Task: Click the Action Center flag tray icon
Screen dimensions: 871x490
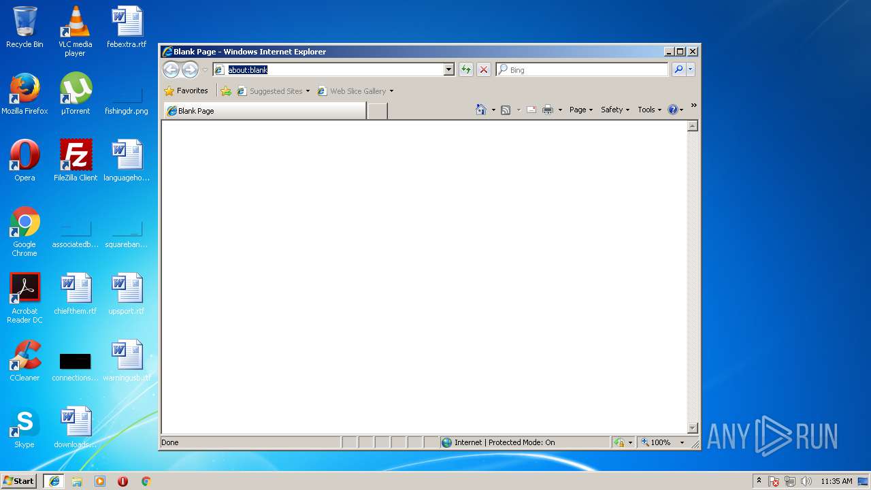Action: (x=774, y=481)
